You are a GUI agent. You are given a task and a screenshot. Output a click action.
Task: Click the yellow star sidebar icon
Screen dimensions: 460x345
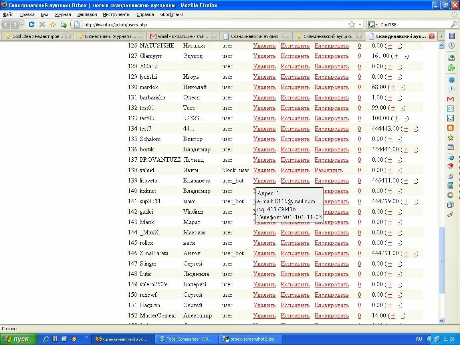(x=450, y=138)
